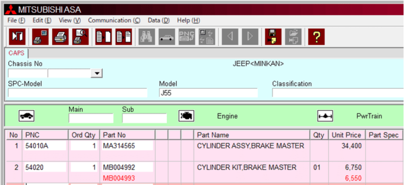
Task: Click unit price 34,400
Action: click(352, 146)
